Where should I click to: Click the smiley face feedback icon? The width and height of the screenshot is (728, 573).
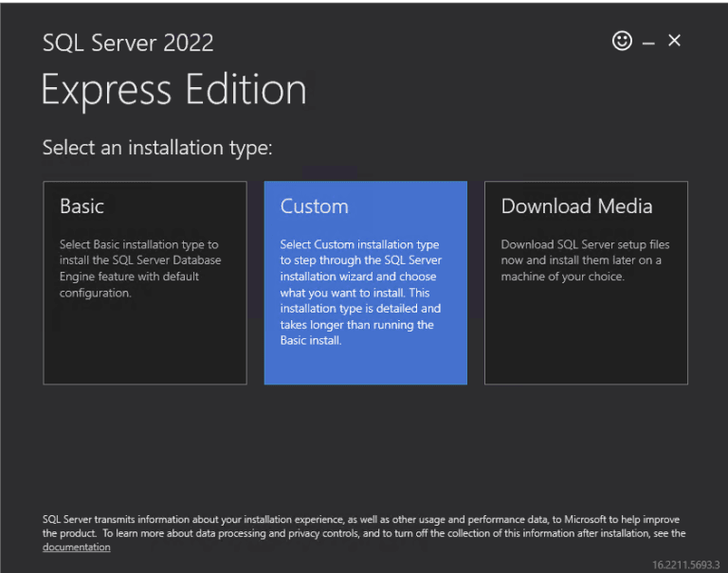pyautogui.click(x=622, y=41)
